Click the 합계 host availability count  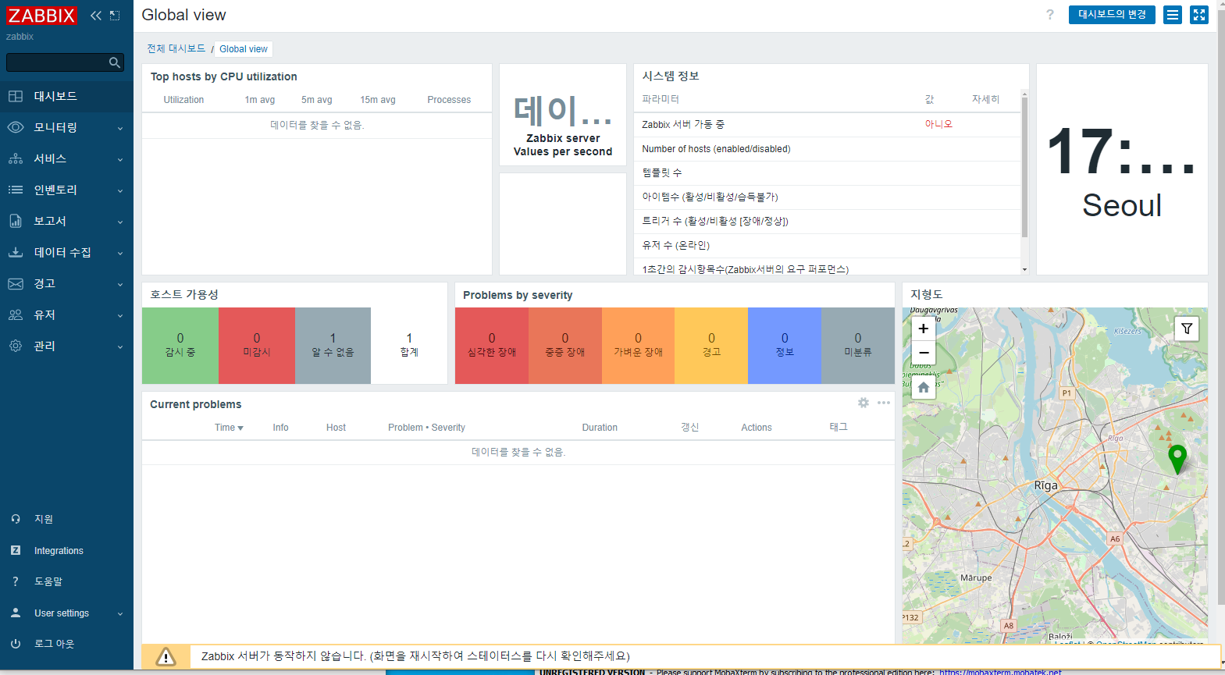(x=409, y=345)
